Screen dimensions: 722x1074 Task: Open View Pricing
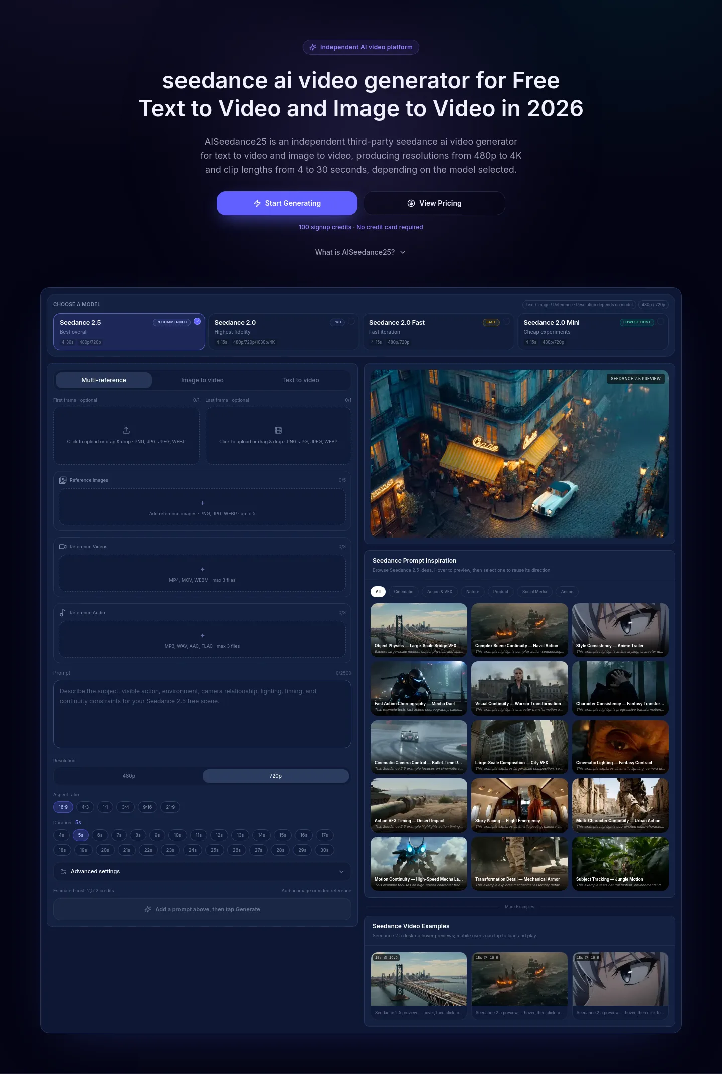click(434, 203)
